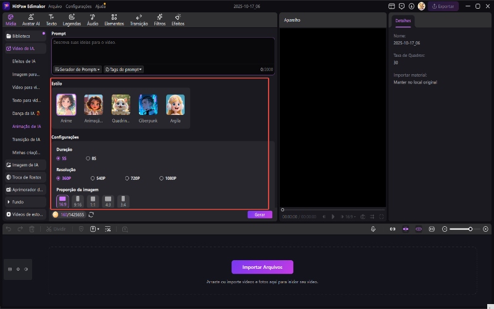Screen dimensions: 494x309
Task: Open the Configurações menu
Action: 78,6
